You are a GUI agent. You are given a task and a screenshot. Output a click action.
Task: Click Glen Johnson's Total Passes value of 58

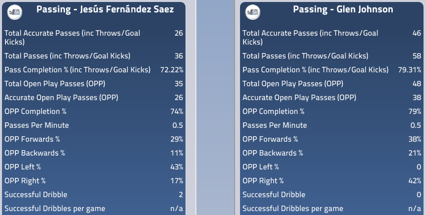pyautogui.click(x=416, y=56)
